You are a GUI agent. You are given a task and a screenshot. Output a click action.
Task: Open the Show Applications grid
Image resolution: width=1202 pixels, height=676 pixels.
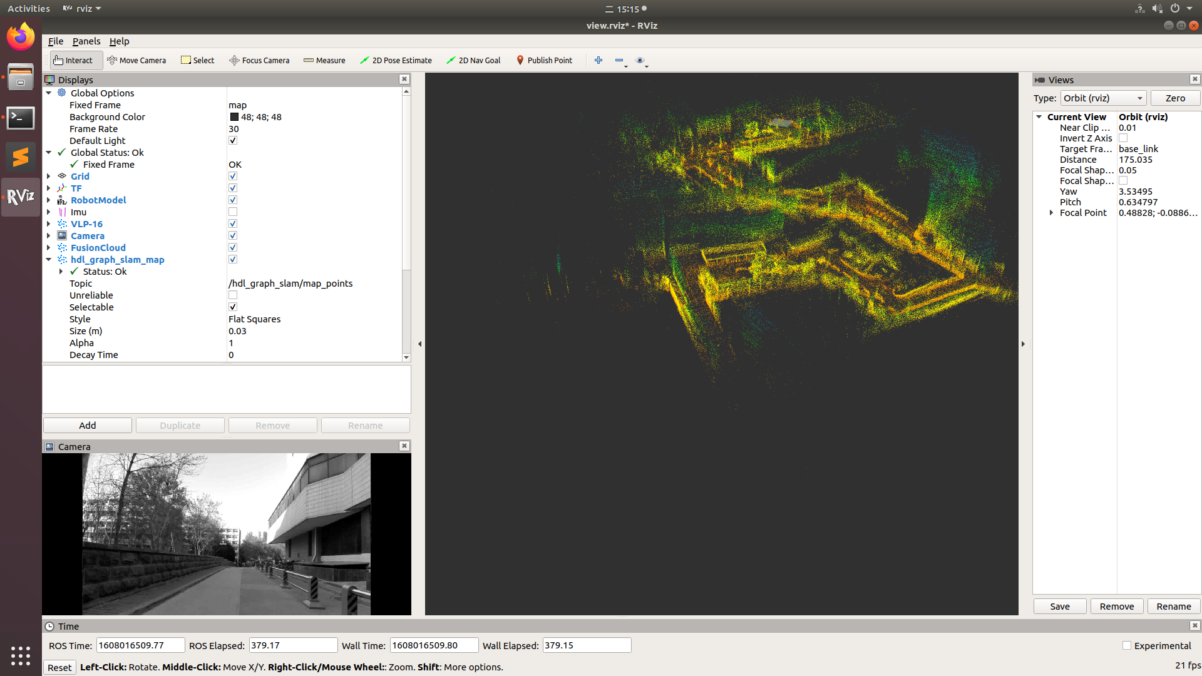point(21,655)
